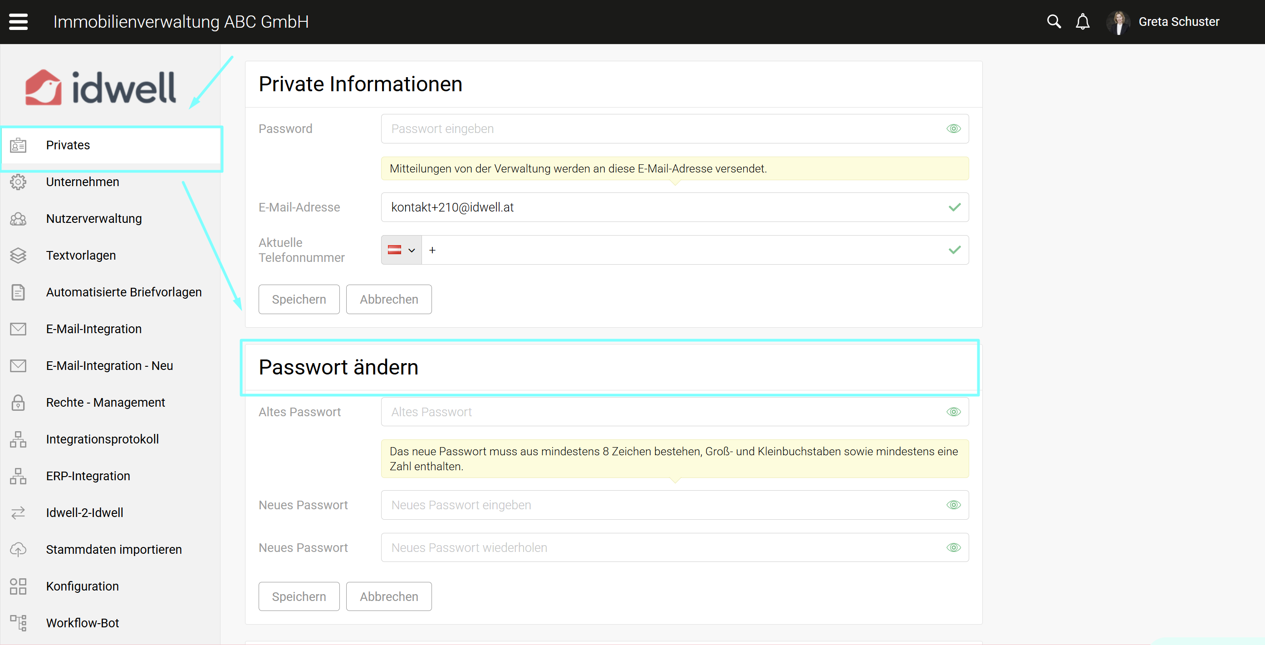
Task: Click the Textvorlagen layers icon
Action: 18,256
